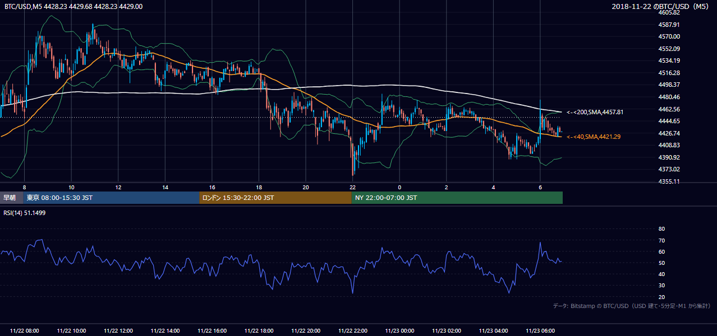Click the RSI scale label 70

tap(661, 240)
